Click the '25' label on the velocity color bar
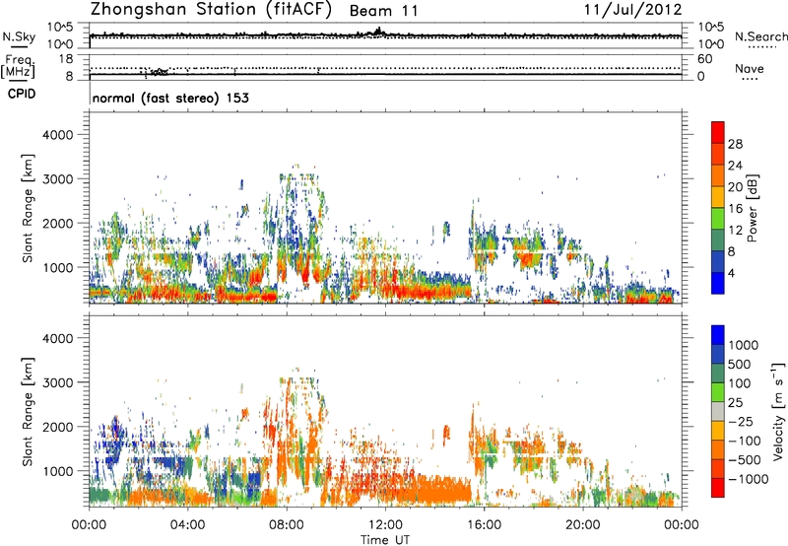This screenshot has width=788, height=546. pos(735,403)
